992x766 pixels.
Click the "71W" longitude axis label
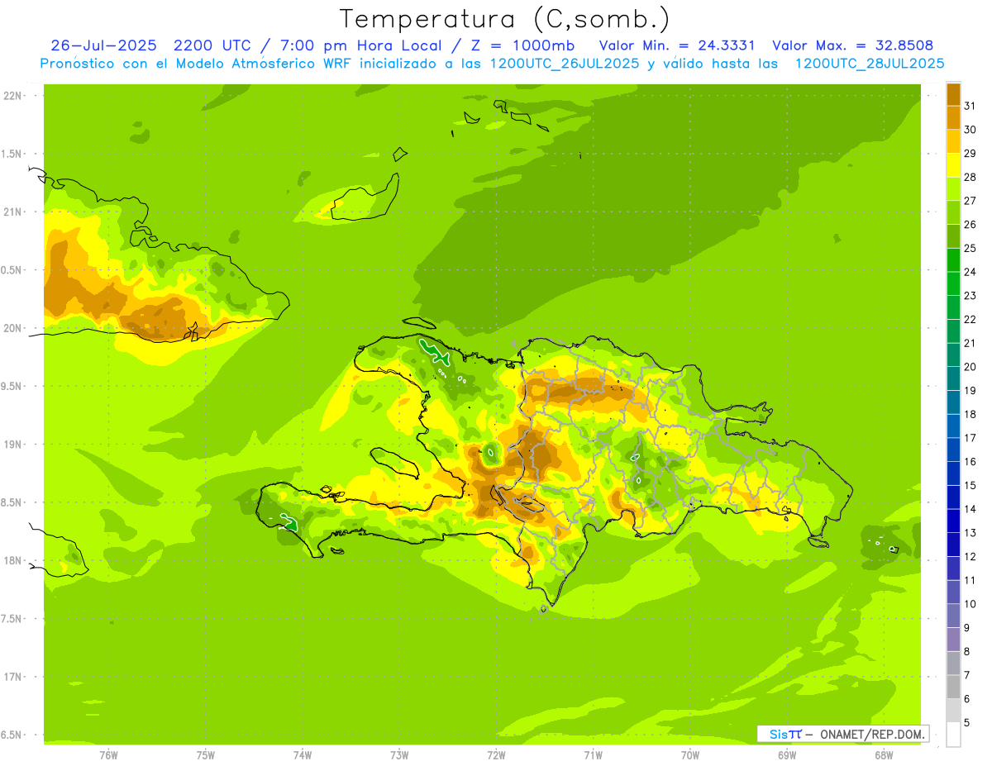pyautogui.click(x=593, y=754)
